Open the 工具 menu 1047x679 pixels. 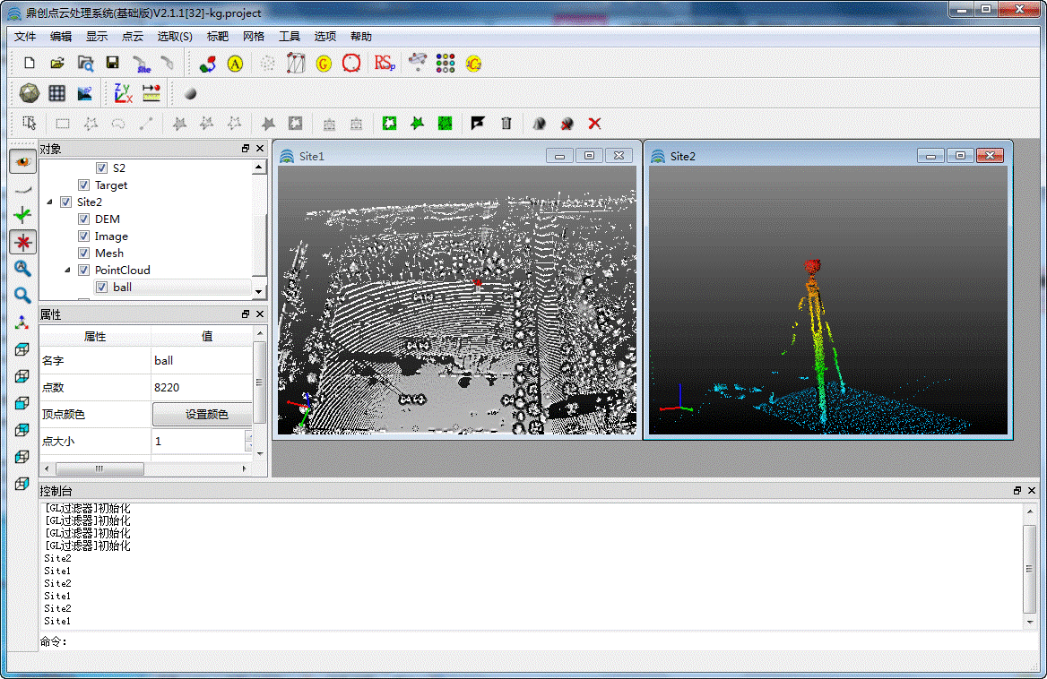click(290, 37)
